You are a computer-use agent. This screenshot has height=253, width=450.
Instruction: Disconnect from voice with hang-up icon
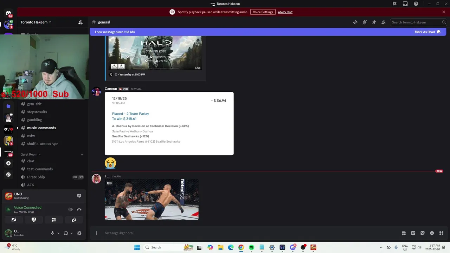click(x=79, y=209)
